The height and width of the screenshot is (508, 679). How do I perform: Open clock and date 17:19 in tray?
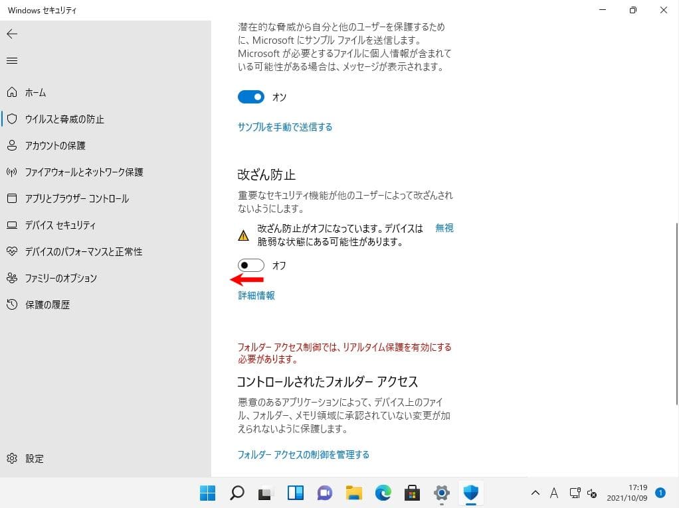tap(627, 493)
